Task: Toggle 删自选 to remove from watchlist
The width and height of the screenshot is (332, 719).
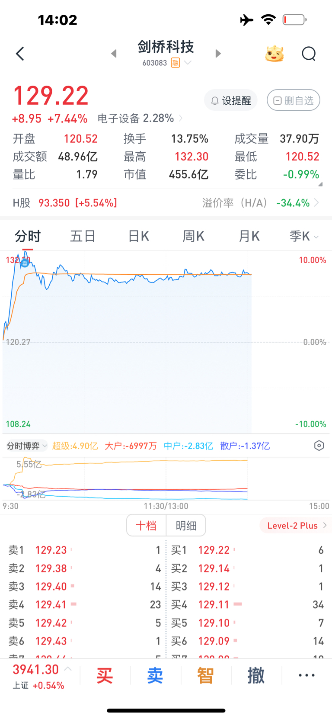Action: coord(294,101)
